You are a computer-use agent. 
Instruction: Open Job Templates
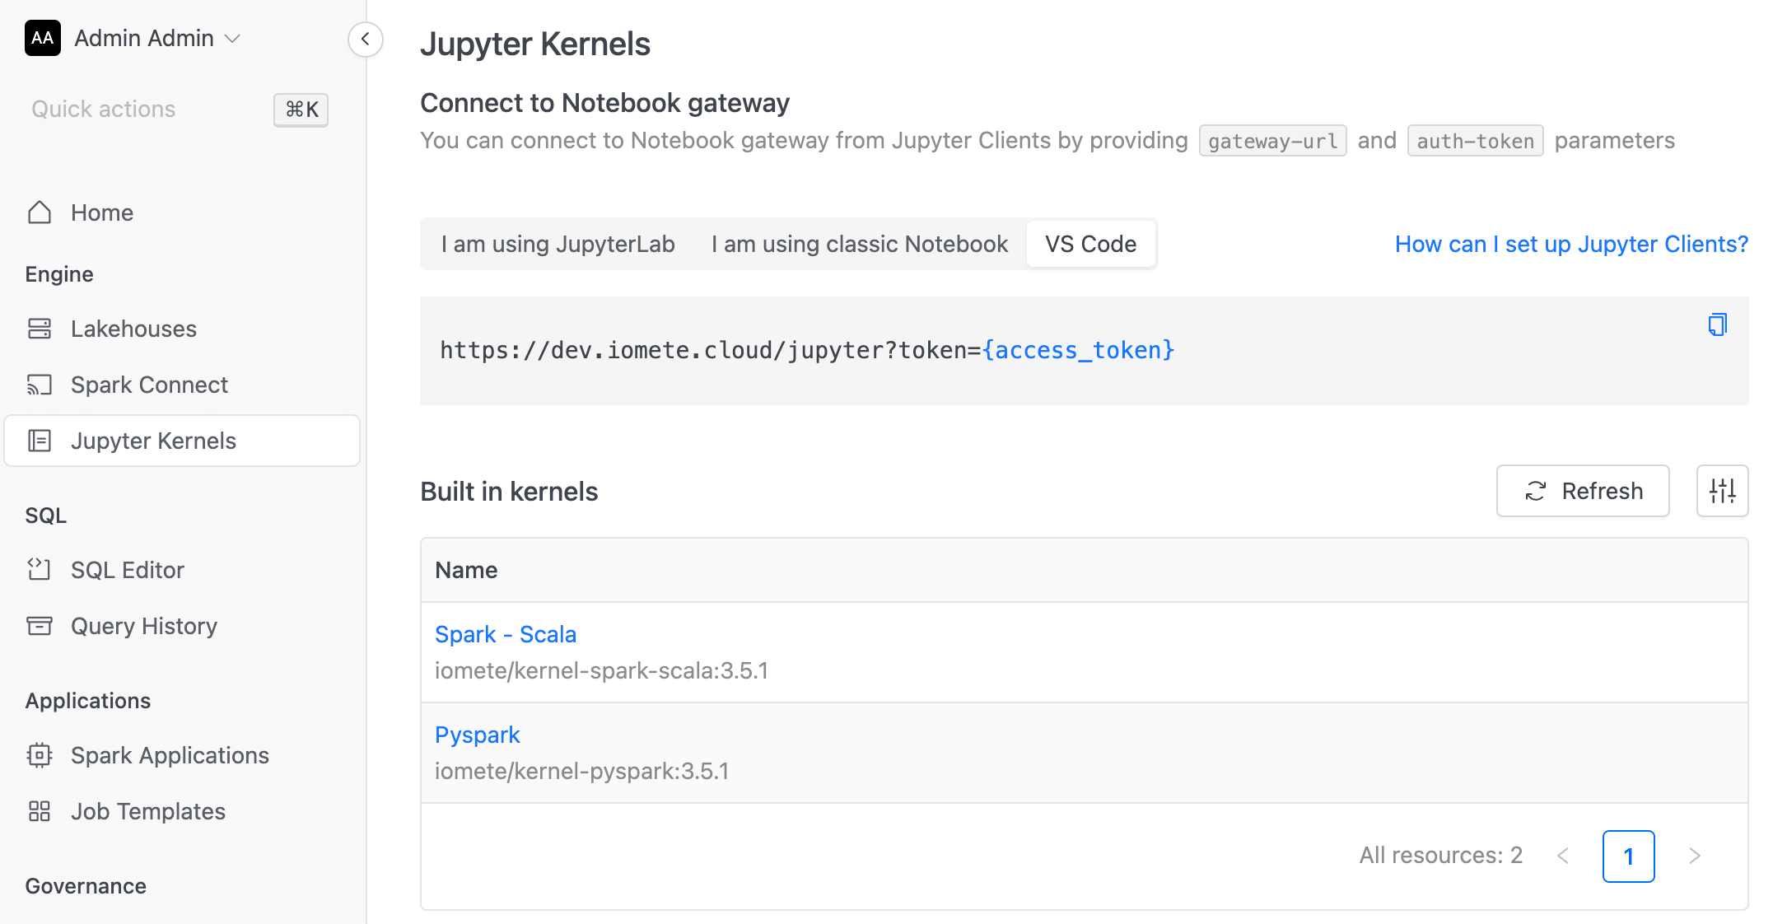[x=182, y=811]
